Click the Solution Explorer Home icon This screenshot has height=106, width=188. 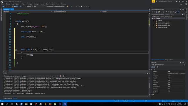157,12
